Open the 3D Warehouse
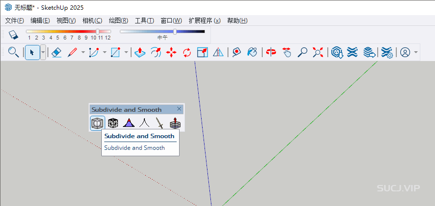This screenshot has width=435, height=206. tap(337, 52)
